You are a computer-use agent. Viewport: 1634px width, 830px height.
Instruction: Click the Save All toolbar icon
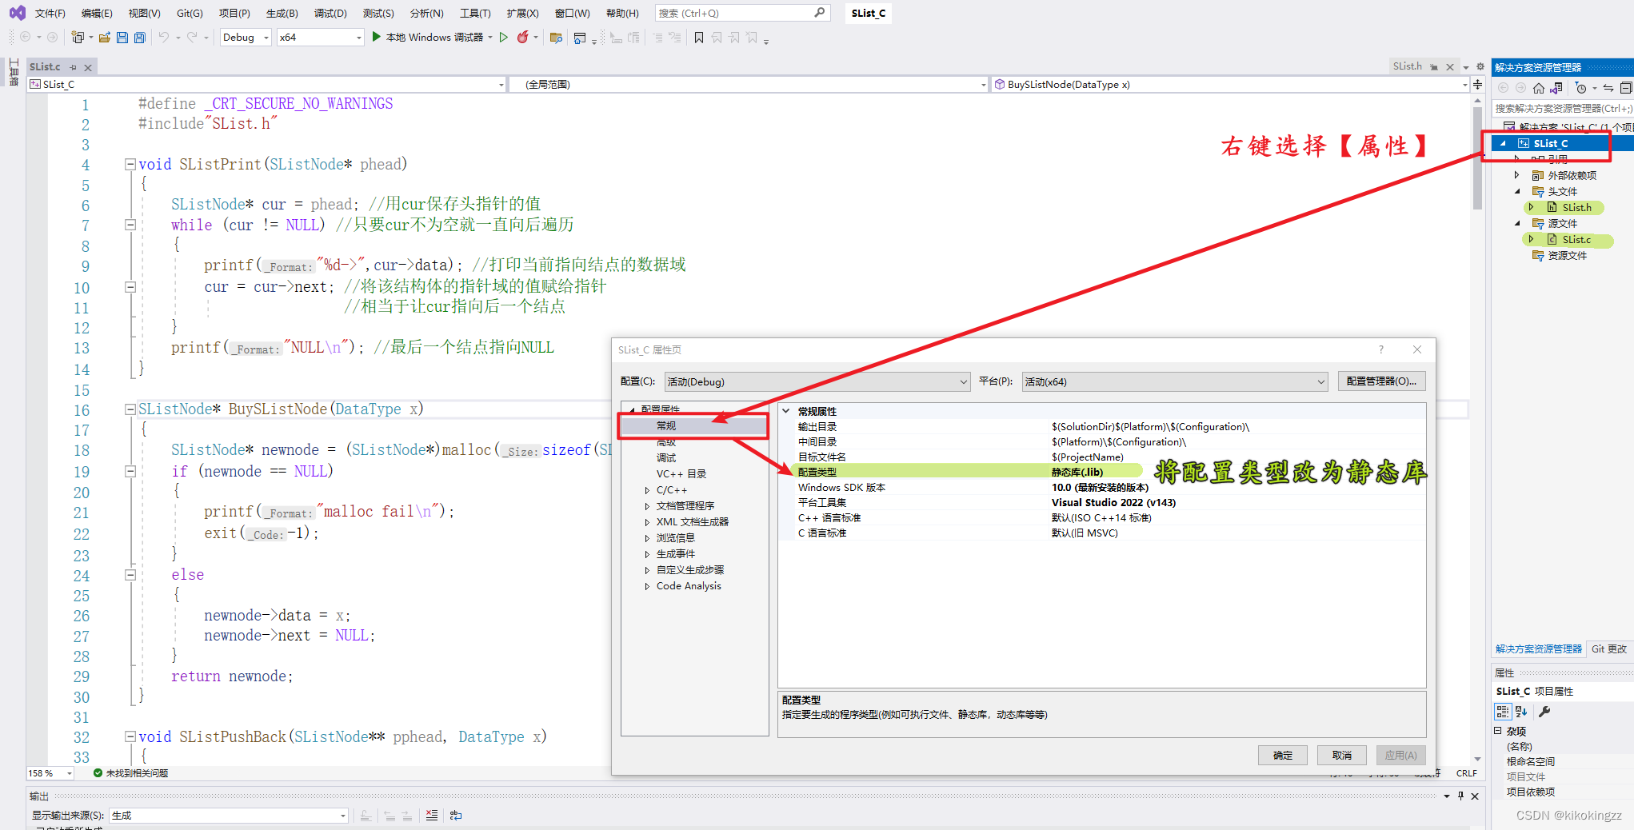tap(140, 38)
